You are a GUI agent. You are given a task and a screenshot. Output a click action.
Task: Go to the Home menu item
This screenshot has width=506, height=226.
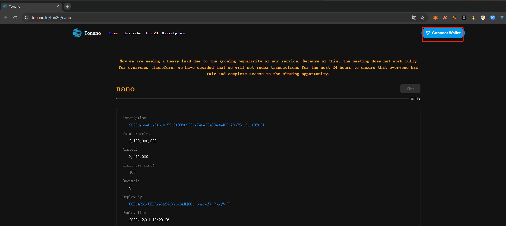point(114,33)
